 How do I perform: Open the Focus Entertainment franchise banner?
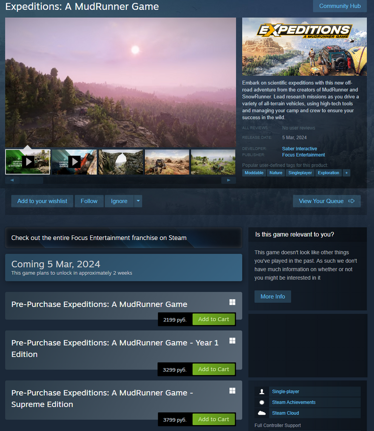[124, 238]
